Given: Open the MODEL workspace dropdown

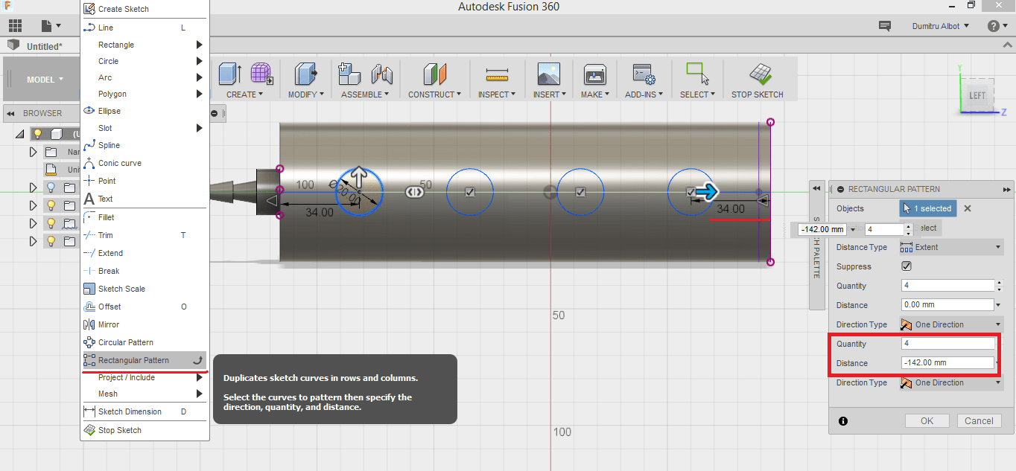Looking at the screenshot, I should pyautogui.click(x=45, y=80).
